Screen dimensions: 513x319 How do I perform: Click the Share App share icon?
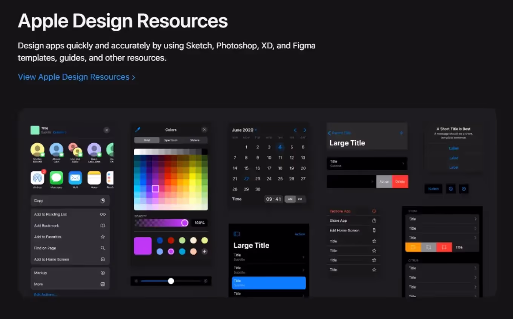[374, 221]
